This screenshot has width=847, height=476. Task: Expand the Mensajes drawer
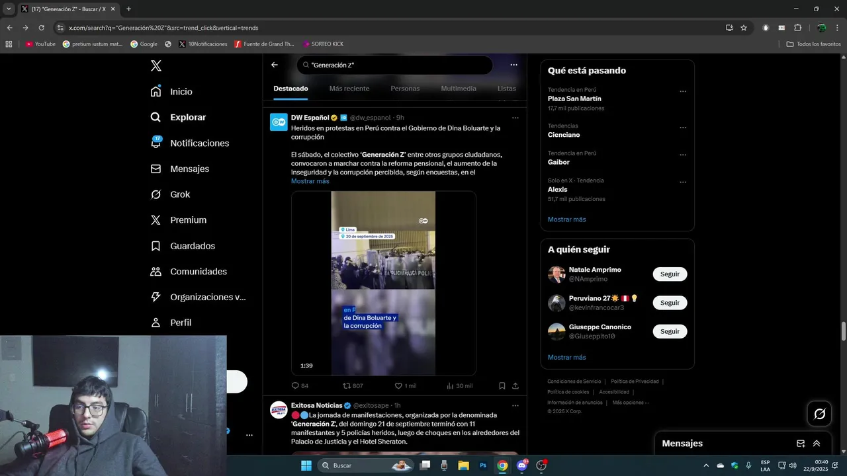pyautogui.click(x=817, y=444)
